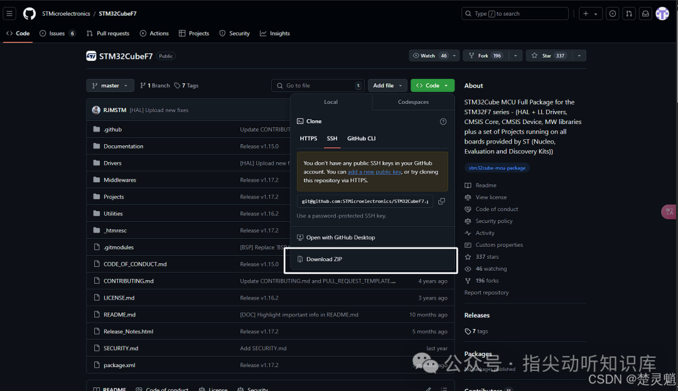Image resolution: width=678 pixels, height=391 pixels.
Task: Open the 1 Branch link
Action: point(155,85)
